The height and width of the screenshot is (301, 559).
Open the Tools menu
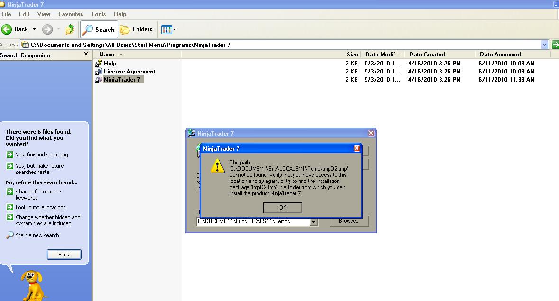99,14
